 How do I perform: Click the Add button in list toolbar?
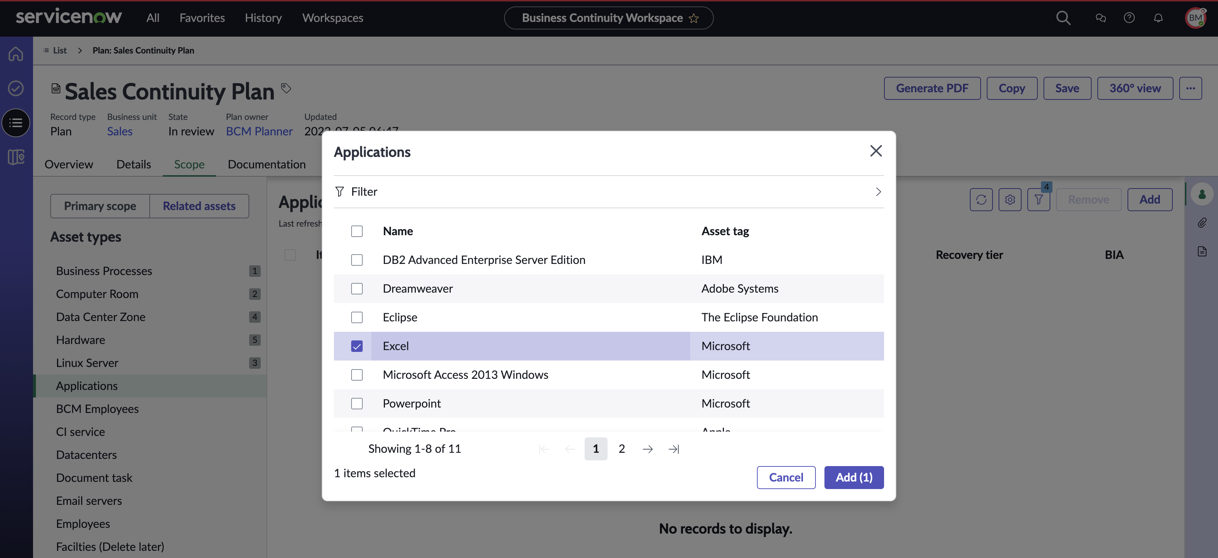click(1149, 200)
